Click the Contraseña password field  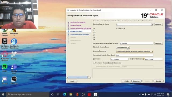(119, 59)
